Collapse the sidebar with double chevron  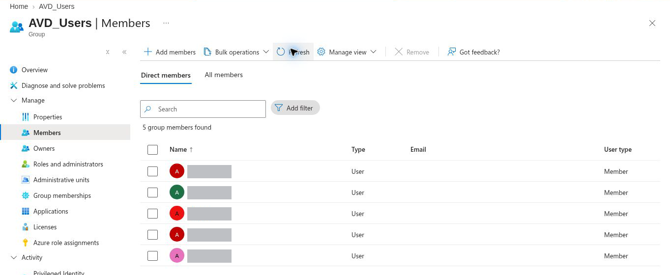[124, 52]
